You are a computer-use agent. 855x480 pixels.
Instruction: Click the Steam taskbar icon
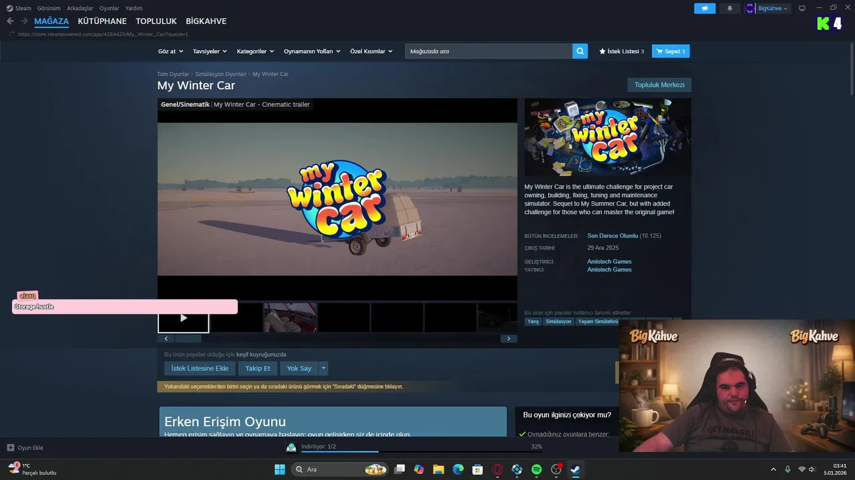575,469
